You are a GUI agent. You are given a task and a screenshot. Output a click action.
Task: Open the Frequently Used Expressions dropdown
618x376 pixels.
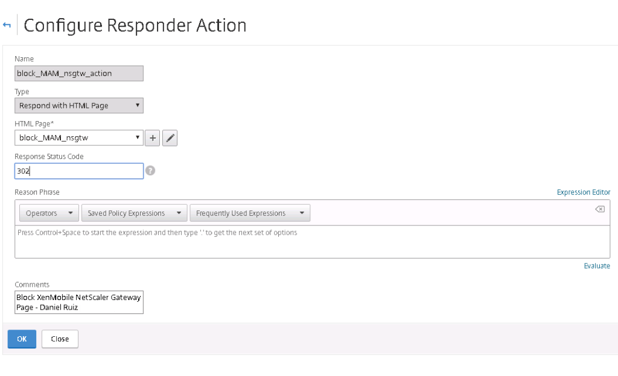coord(250,213)
